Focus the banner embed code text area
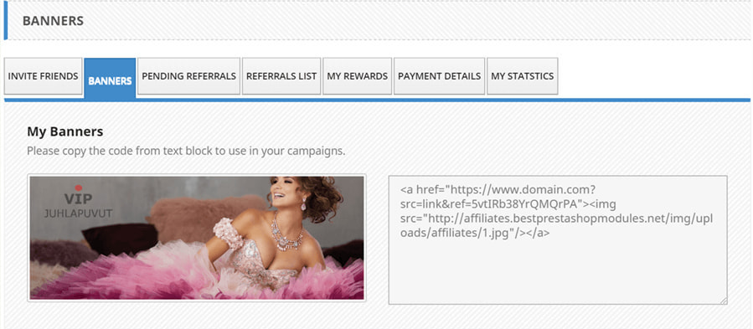This screenshot has height=329, width=753. (558, 239)
